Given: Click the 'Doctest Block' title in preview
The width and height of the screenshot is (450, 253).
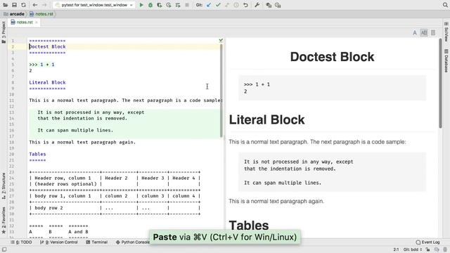Looking at the screenshot, I should (332, 57).
